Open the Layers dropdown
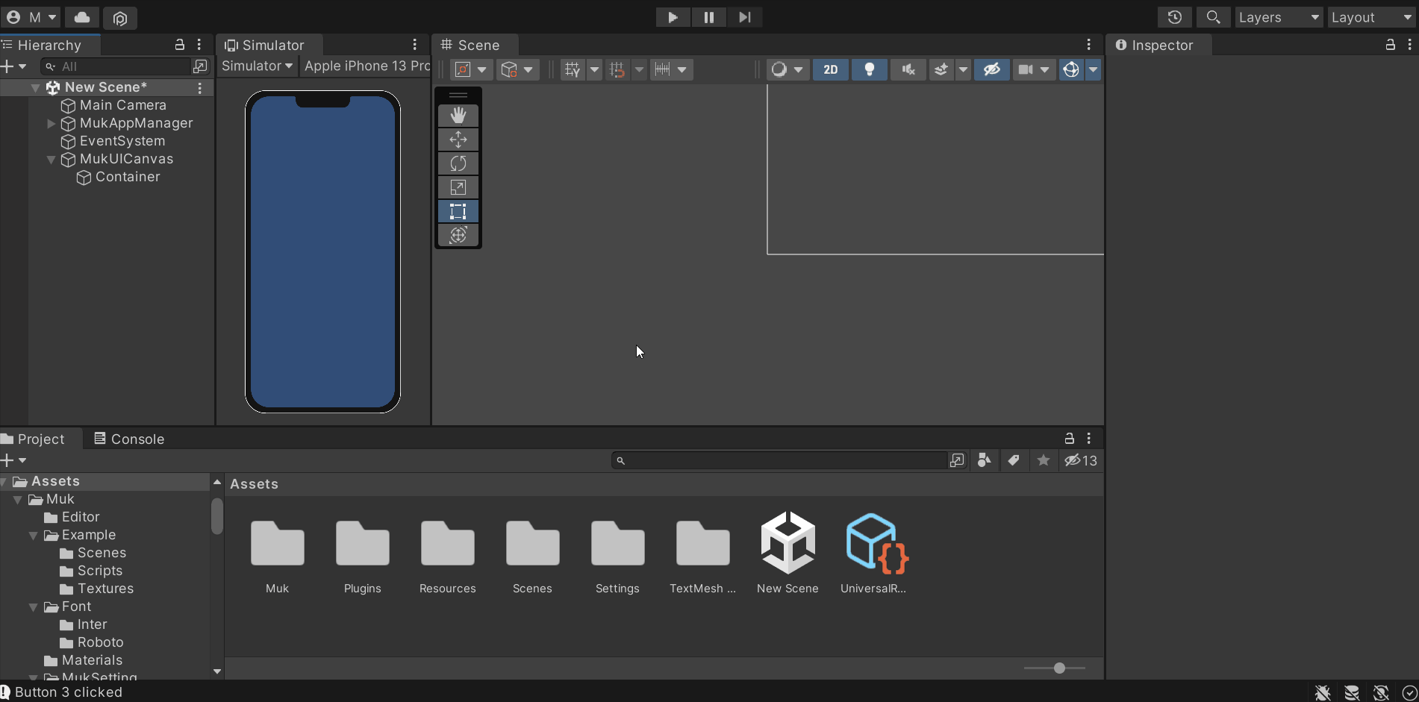1419x702 pixels. coord(1279,17)
